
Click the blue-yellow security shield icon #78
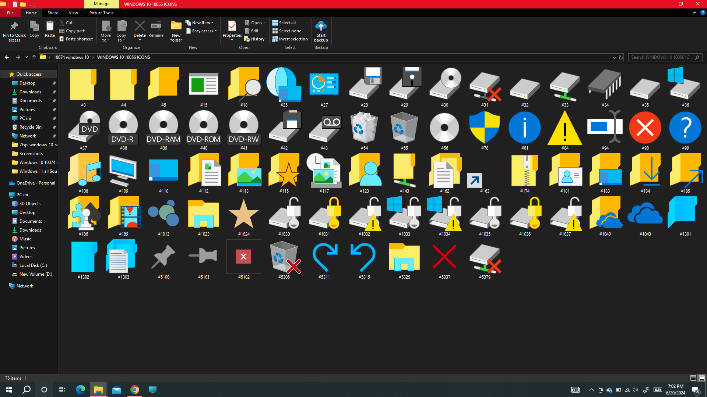(485, 128)
